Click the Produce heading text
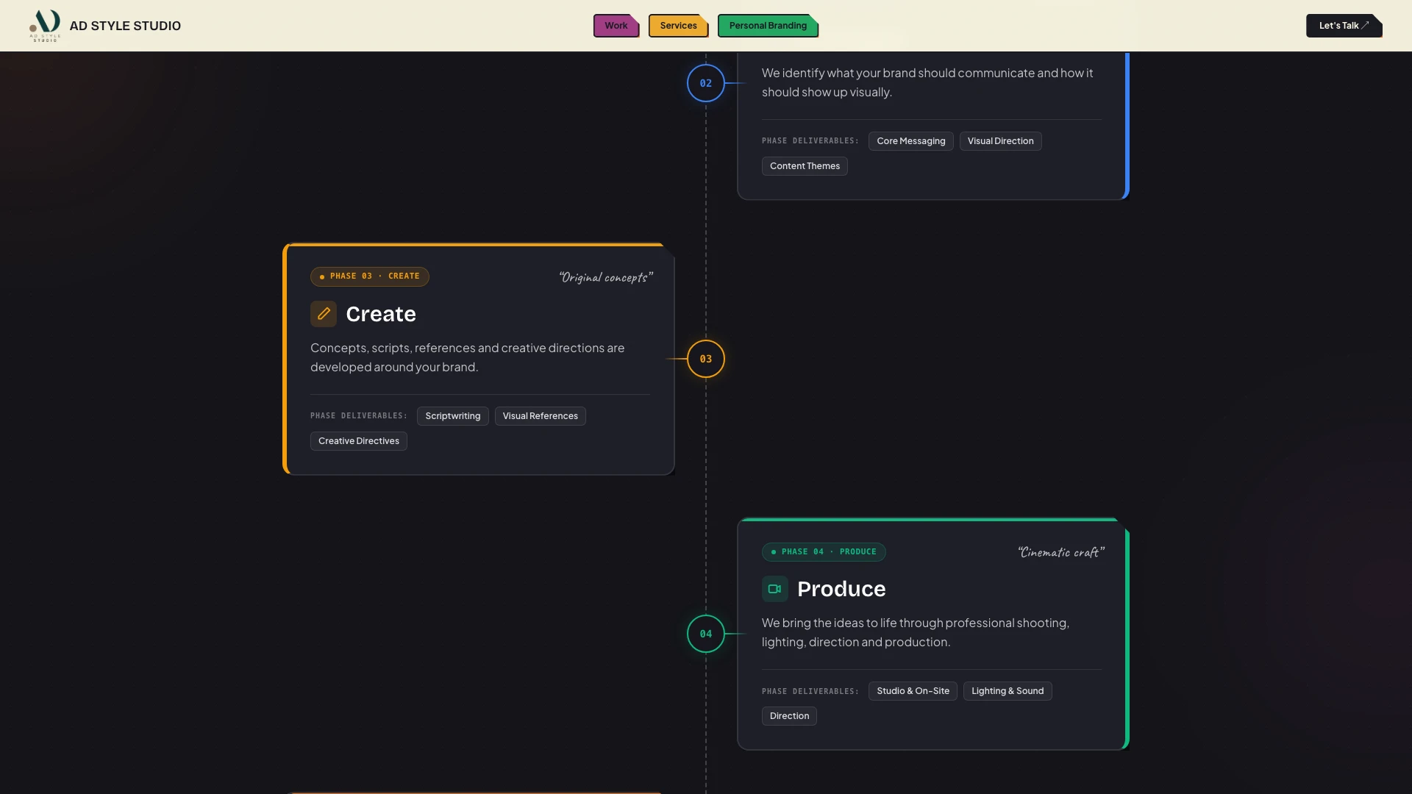The height and width of the screenshot is (794, 1412). 841,589
